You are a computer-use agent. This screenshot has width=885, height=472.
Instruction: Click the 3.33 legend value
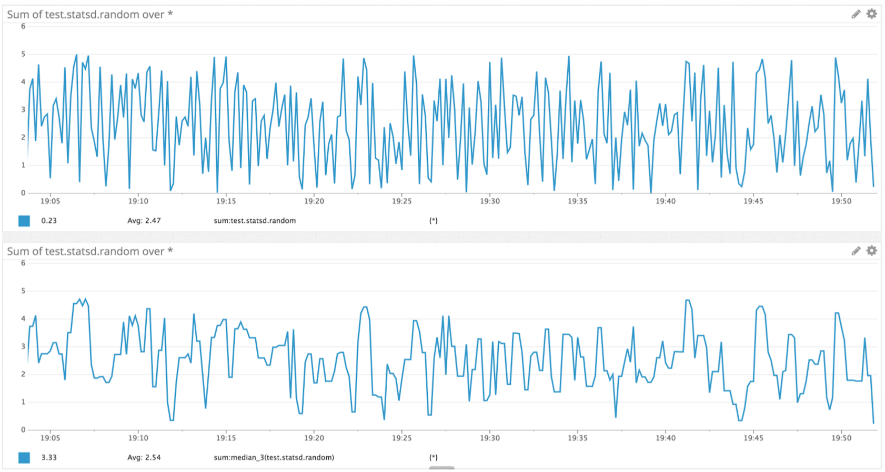[x=49, y=457]
